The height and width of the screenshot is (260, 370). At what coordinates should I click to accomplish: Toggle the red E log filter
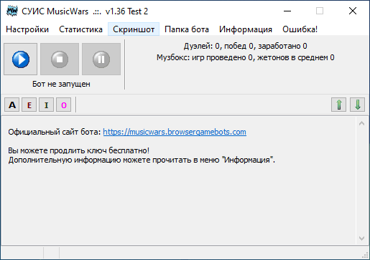coord(29,105)
